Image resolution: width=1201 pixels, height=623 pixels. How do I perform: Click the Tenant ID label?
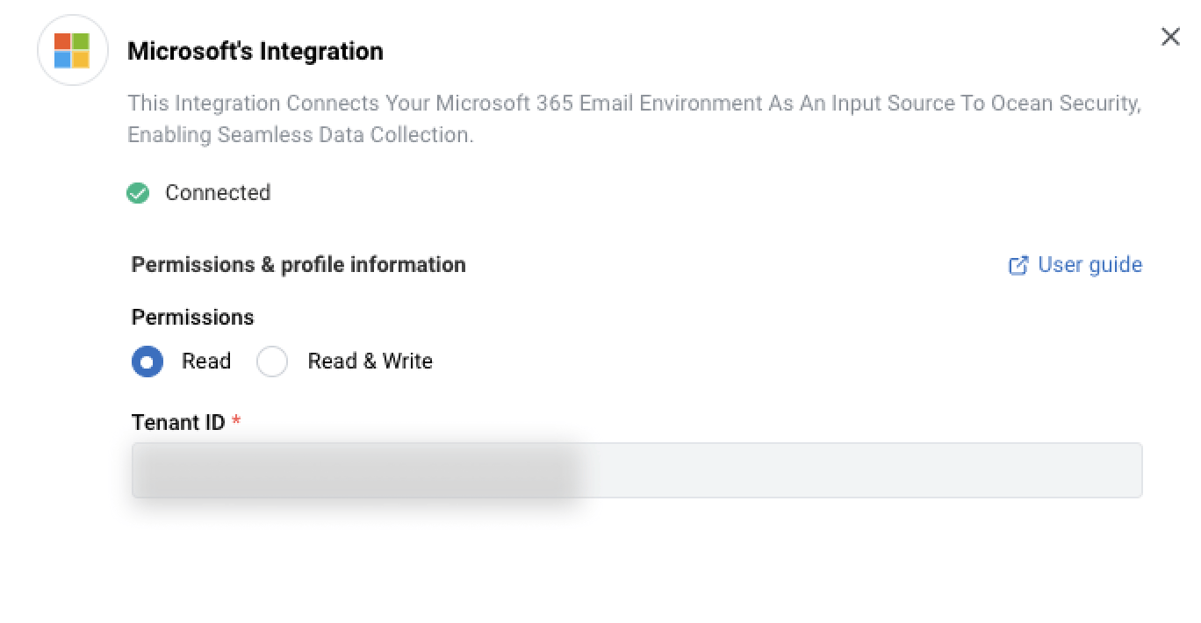pos(178,422)
